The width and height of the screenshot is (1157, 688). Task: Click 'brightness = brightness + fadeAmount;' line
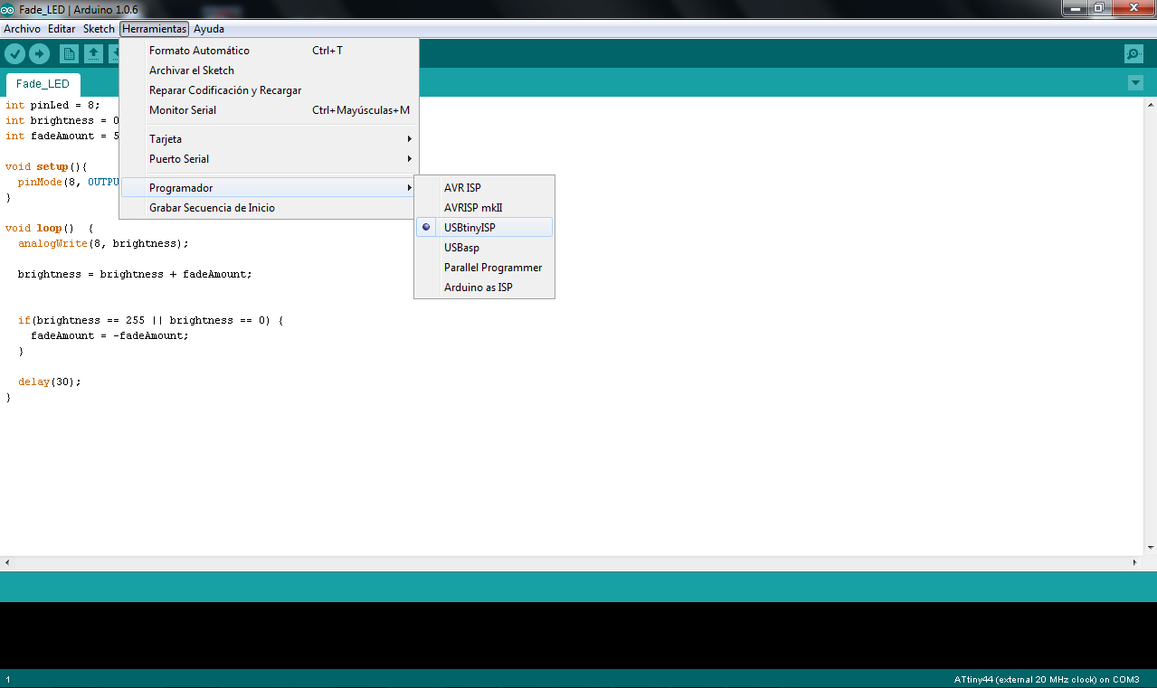coord(135,274)
